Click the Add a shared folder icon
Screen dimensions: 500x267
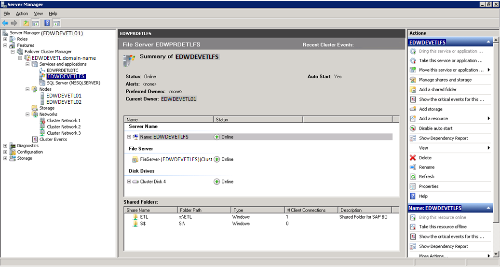pyautogui.click(x=413, y=89)
